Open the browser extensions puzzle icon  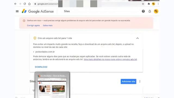[x=149, y=4]
